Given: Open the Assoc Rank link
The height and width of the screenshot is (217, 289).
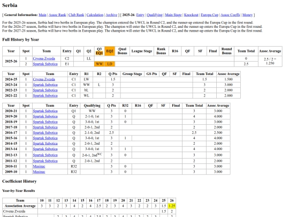Looking at the screenshot, I should pos(57,15).
